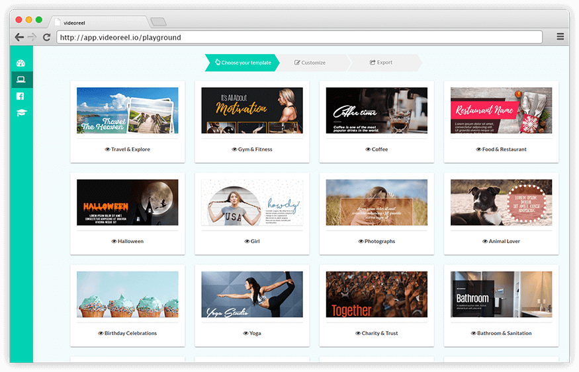The width and height of the screenshot is (579, 372).
Task: Click the eye icon beside Bathroom & Sanitation
Action: pos(473,333)
